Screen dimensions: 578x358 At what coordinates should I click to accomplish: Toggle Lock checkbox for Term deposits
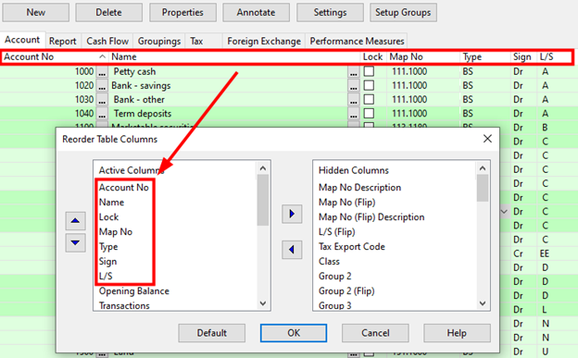coord(369,113)
